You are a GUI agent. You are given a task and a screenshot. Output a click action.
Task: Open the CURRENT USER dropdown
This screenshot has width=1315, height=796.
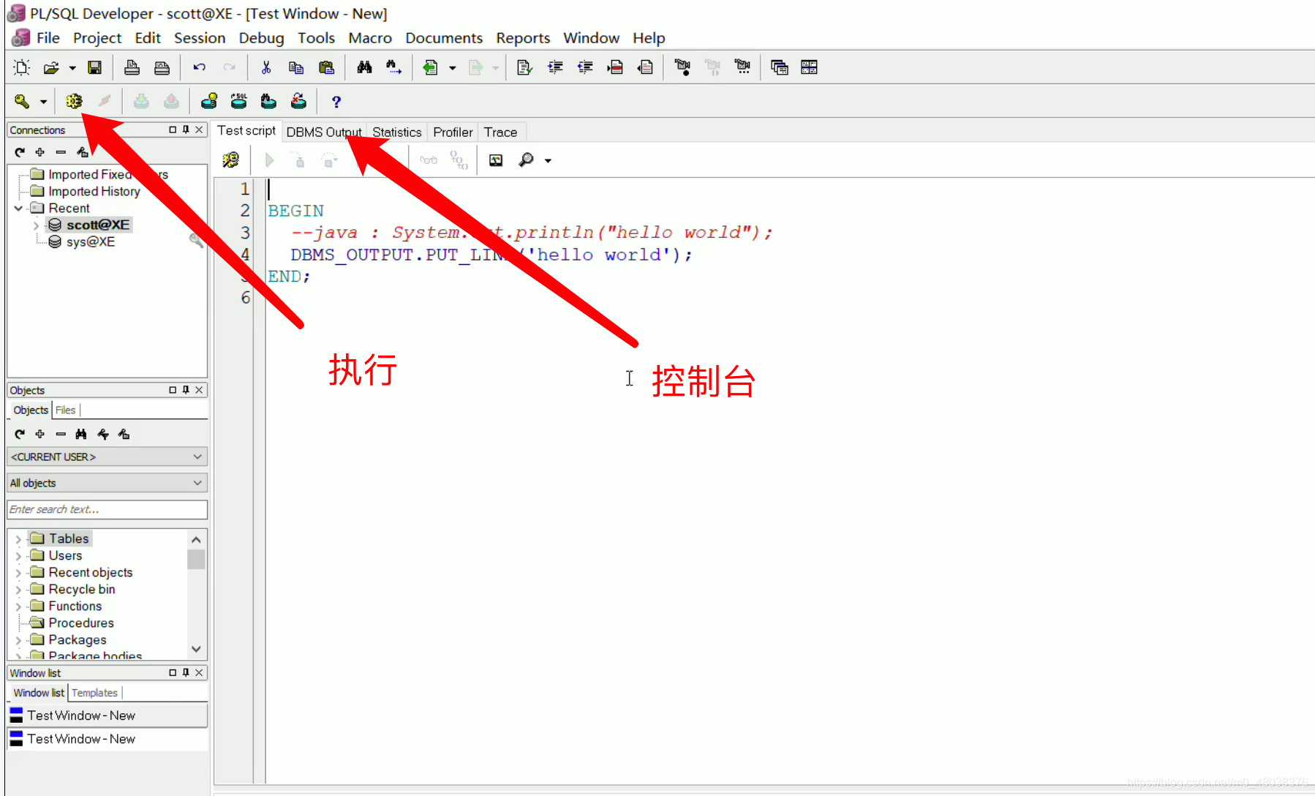(x=108, y=457)
